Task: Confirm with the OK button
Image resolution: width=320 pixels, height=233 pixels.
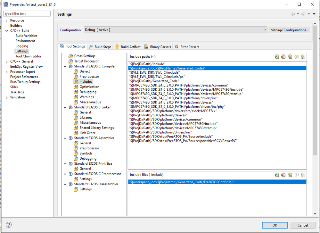Action: 275,225
